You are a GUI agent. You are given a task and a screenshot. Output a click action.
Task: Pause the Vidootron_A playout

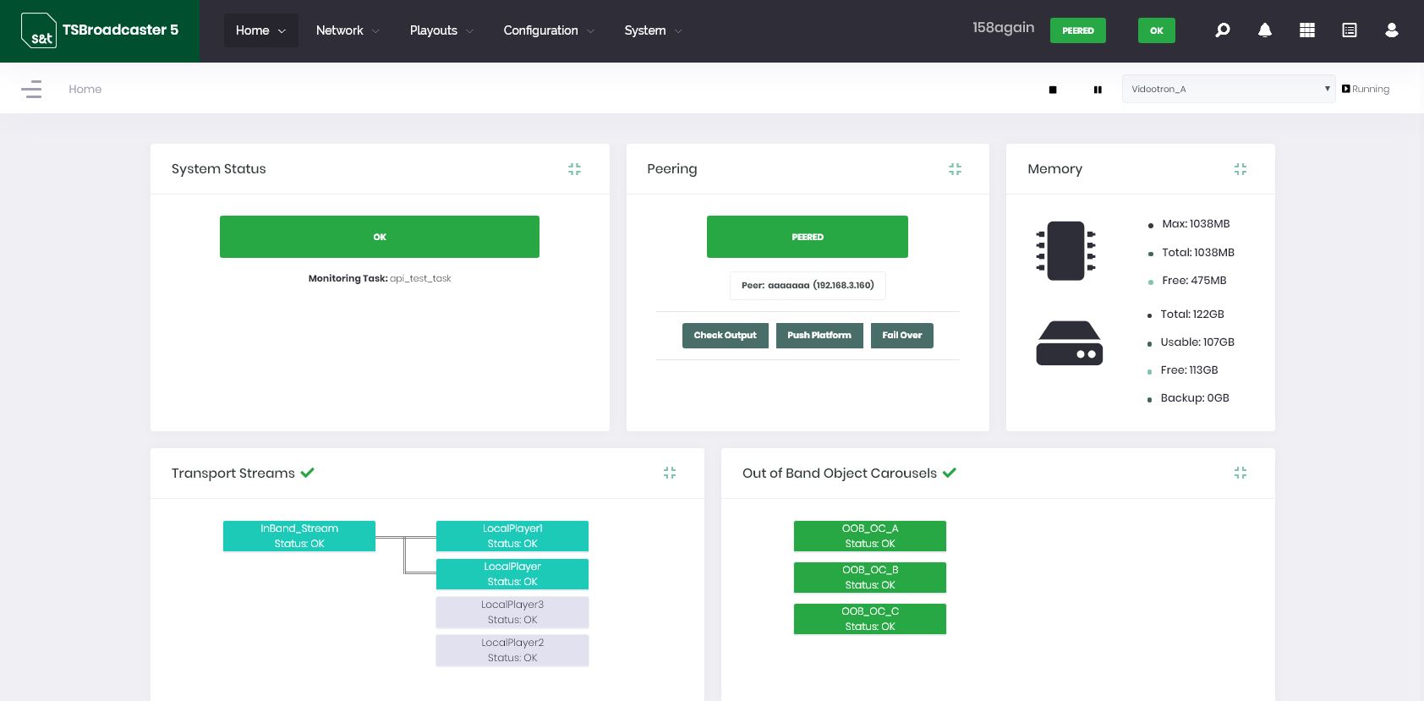[1098, 90]
